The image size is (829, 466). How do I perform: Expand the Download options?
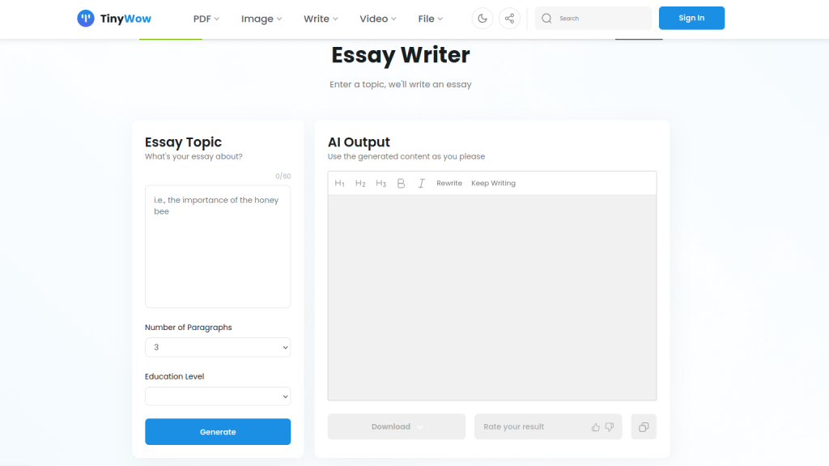397,427
